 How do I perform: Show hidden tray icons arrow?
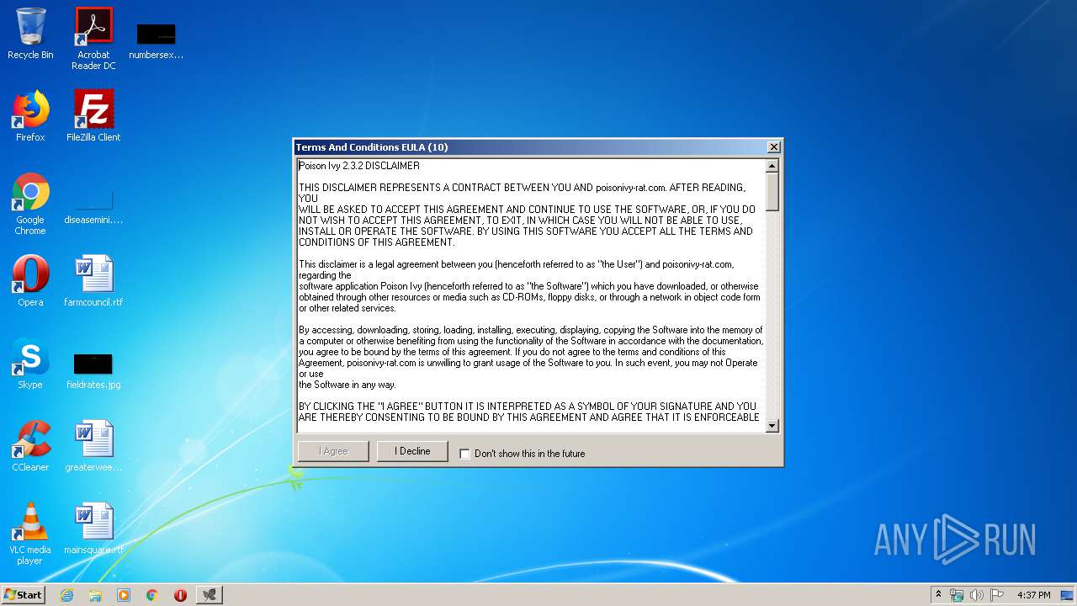tap(938, 595)
